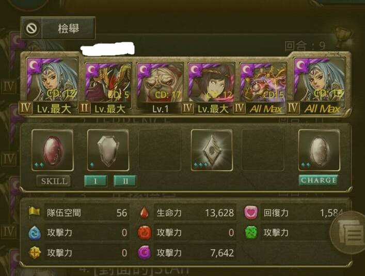Tap the CHARGE button
Viewport: 365px width, 276px height.
coord(318,180)
